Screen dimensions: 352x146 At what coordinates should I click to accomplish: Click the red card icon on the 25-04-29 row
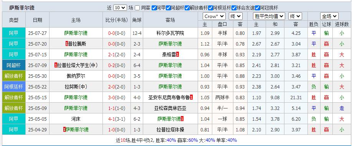[64, 130]
